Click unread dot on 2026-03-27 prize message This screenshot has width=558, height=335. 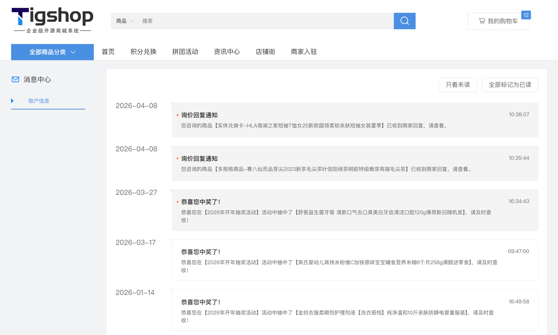[x=178, y=202]
